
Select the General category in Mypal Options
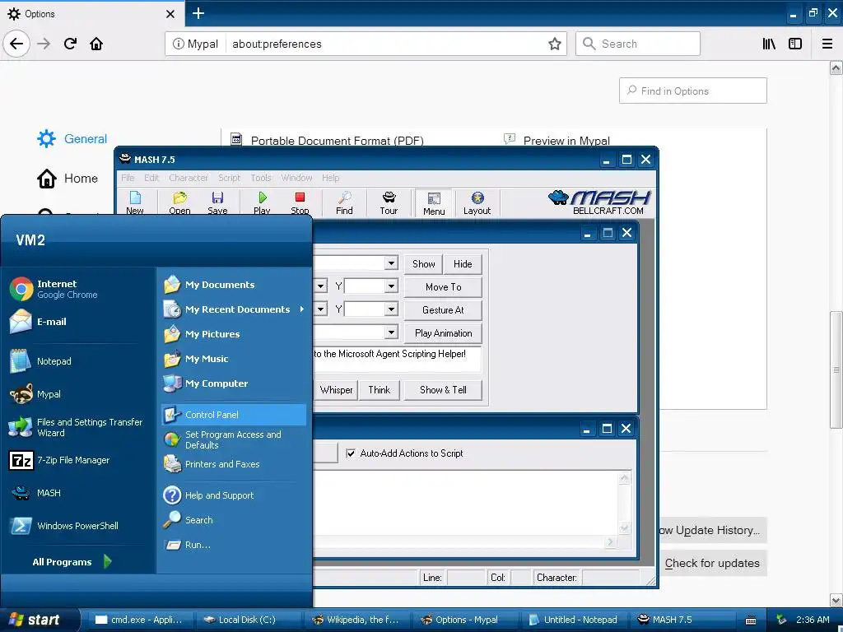[72, 138]
